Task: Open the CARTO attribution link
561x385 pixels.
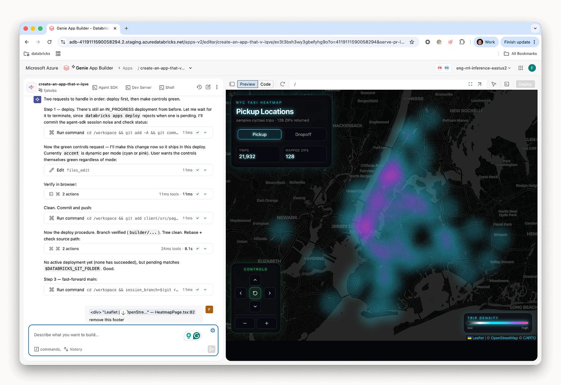Action: [x=529, y=338]
